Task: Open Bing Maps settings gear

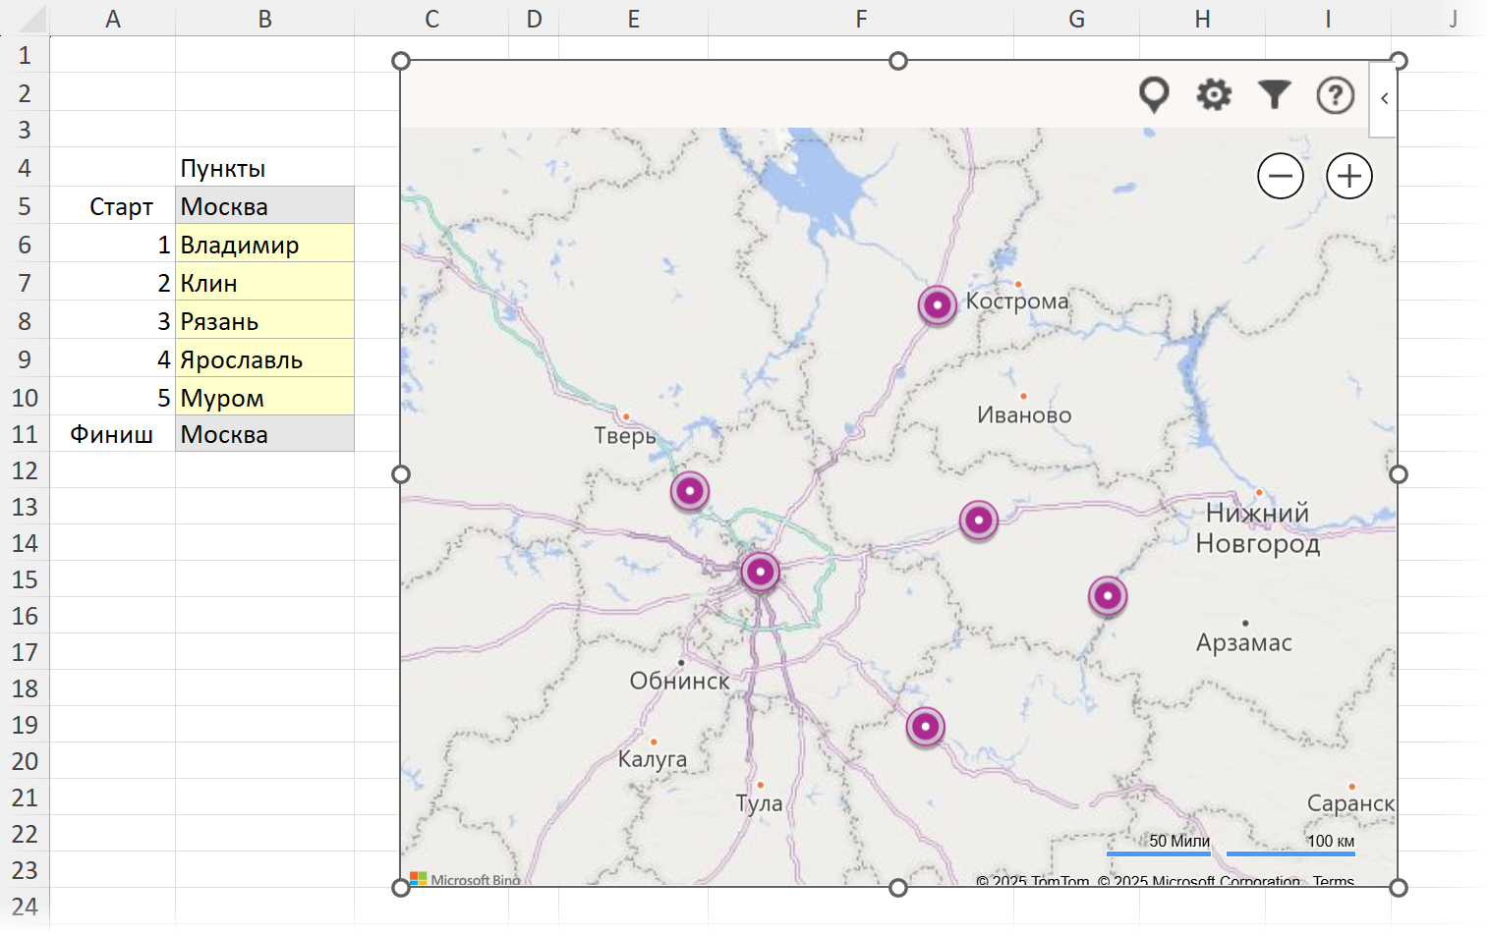Action: pos(1214,95)
